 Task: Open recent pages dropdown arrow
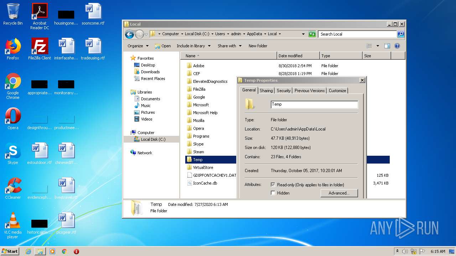click(x=146, y=34)
